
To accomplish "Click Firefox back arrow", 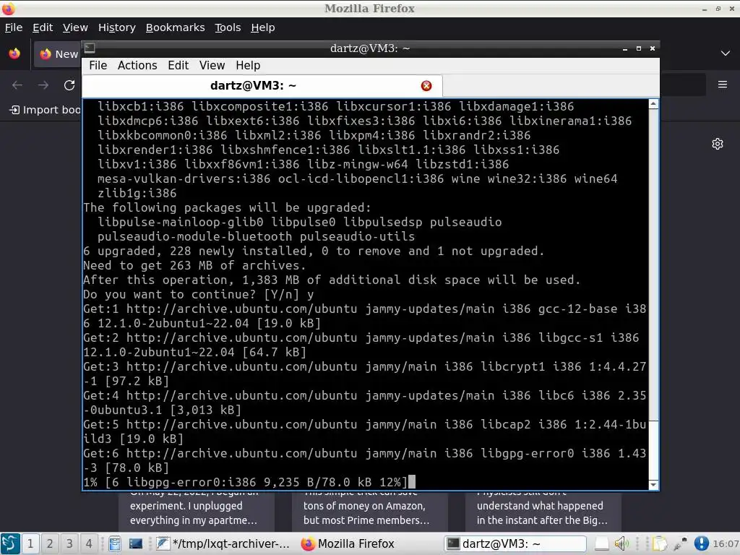I will point(17,85).
